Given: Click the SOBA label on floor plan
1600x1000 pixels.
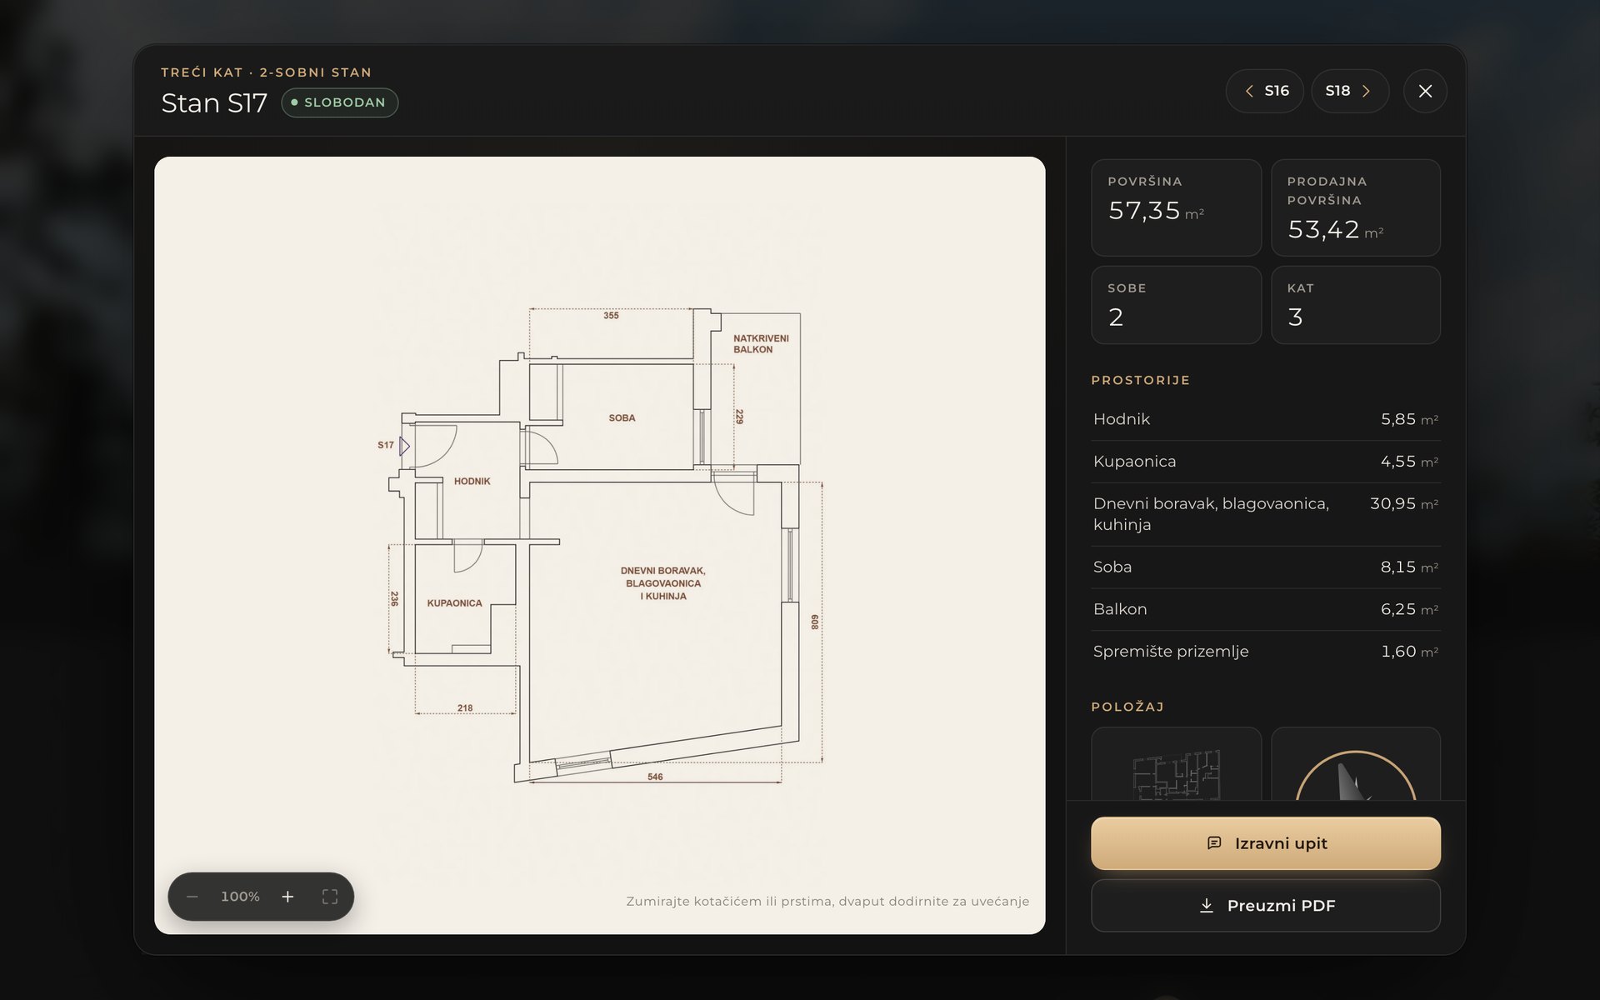Looking at the screenshot, I should click(622, 418).
